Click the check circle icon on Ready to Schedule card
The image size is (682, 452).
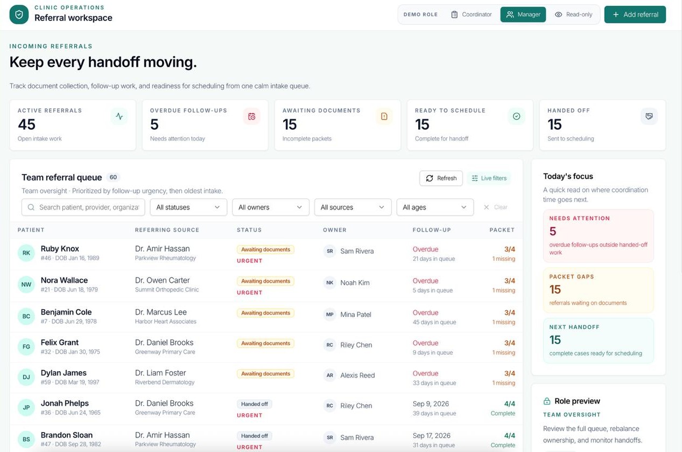(x=516, y=116)
